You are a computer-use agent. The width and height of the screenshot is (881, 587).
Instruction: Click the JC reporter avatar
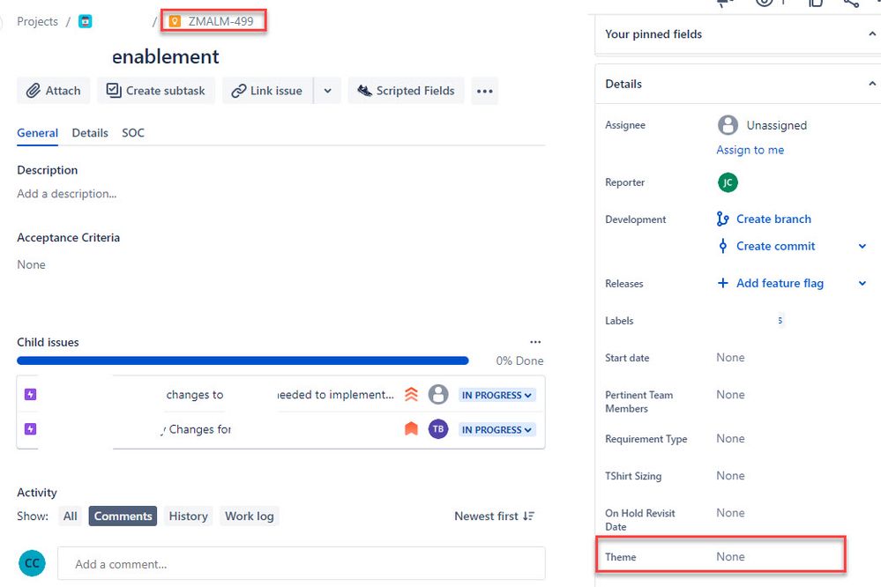[x=728, y=182]
